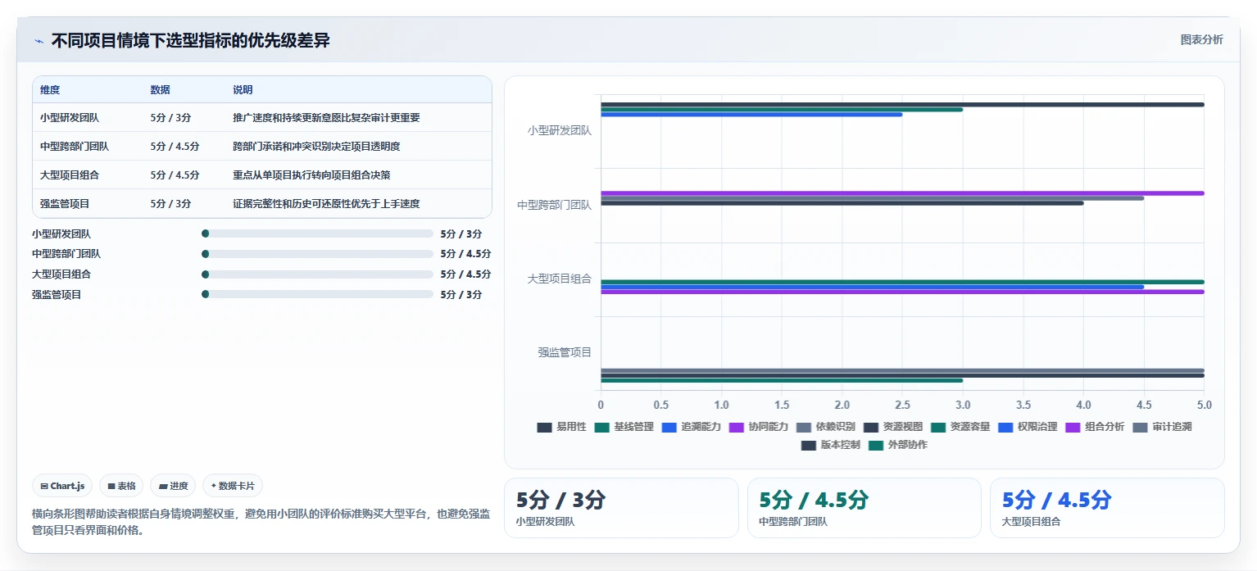Click the 强监管项目 progress bar
1257x571 pixels.
(x=317, y=294)
